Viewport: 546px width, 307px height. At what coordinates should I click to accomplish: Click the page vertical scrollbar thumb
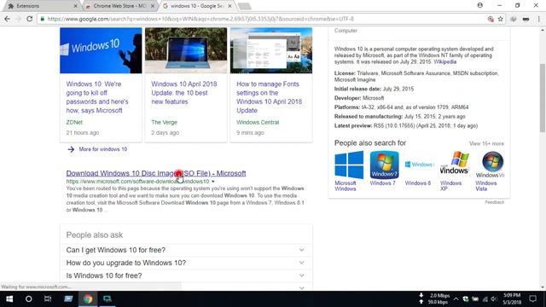543,98
